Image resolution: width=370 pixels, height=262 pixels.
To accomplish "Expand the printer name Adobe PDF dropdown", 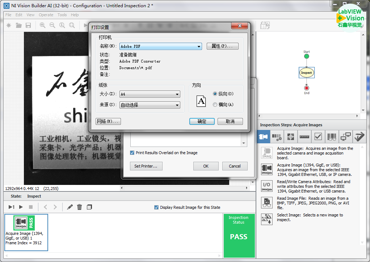I will tap(199, 46).
